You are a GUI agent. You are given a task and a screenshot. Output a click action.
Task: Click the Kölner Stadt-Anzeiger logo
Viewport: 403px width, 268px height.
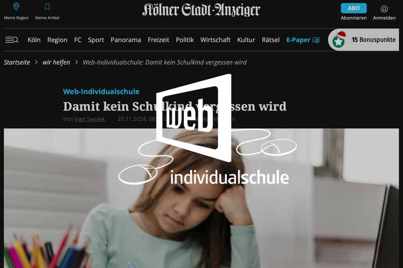(x=201, y=10)
